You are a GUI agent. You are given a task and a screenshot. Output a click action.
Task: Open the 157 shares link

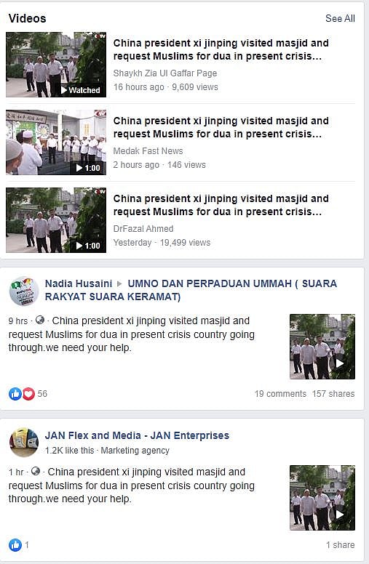[x=333, y=394]
